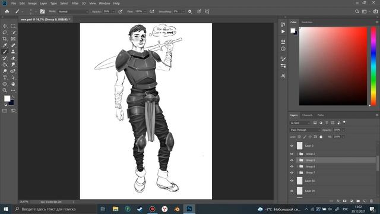Click the background color swatch in toolbox
The width and height of the screenshot is (380, 214).
point(12,103)
